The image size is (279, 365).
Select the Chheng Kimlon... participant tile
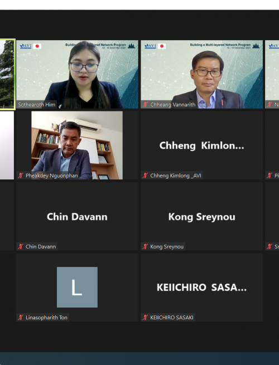(201, 145)
